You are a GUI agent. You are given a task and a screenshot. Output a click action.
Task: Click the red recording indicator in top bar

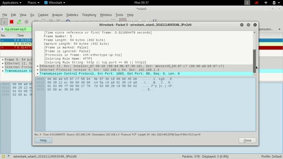point(256,3)
